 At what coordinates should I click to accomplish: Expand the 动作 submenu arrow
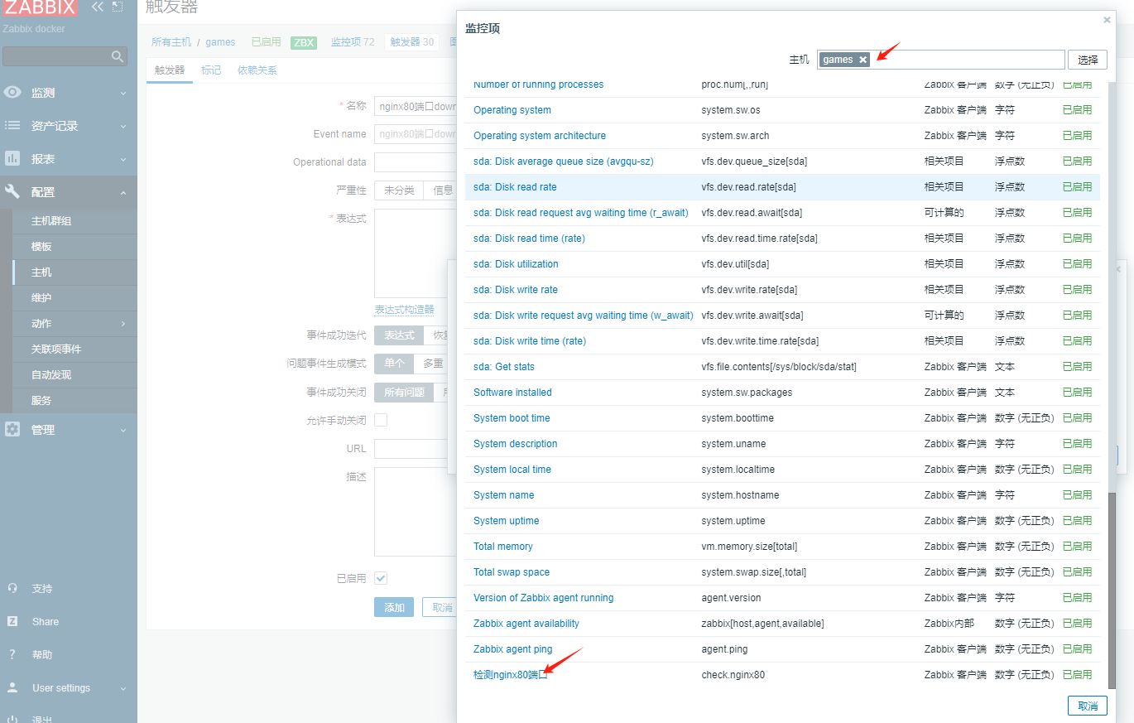click(123, 324)
